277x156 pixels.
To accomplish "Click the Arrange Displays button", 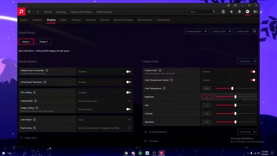I will pyautogui.click(x=196, y=31).
